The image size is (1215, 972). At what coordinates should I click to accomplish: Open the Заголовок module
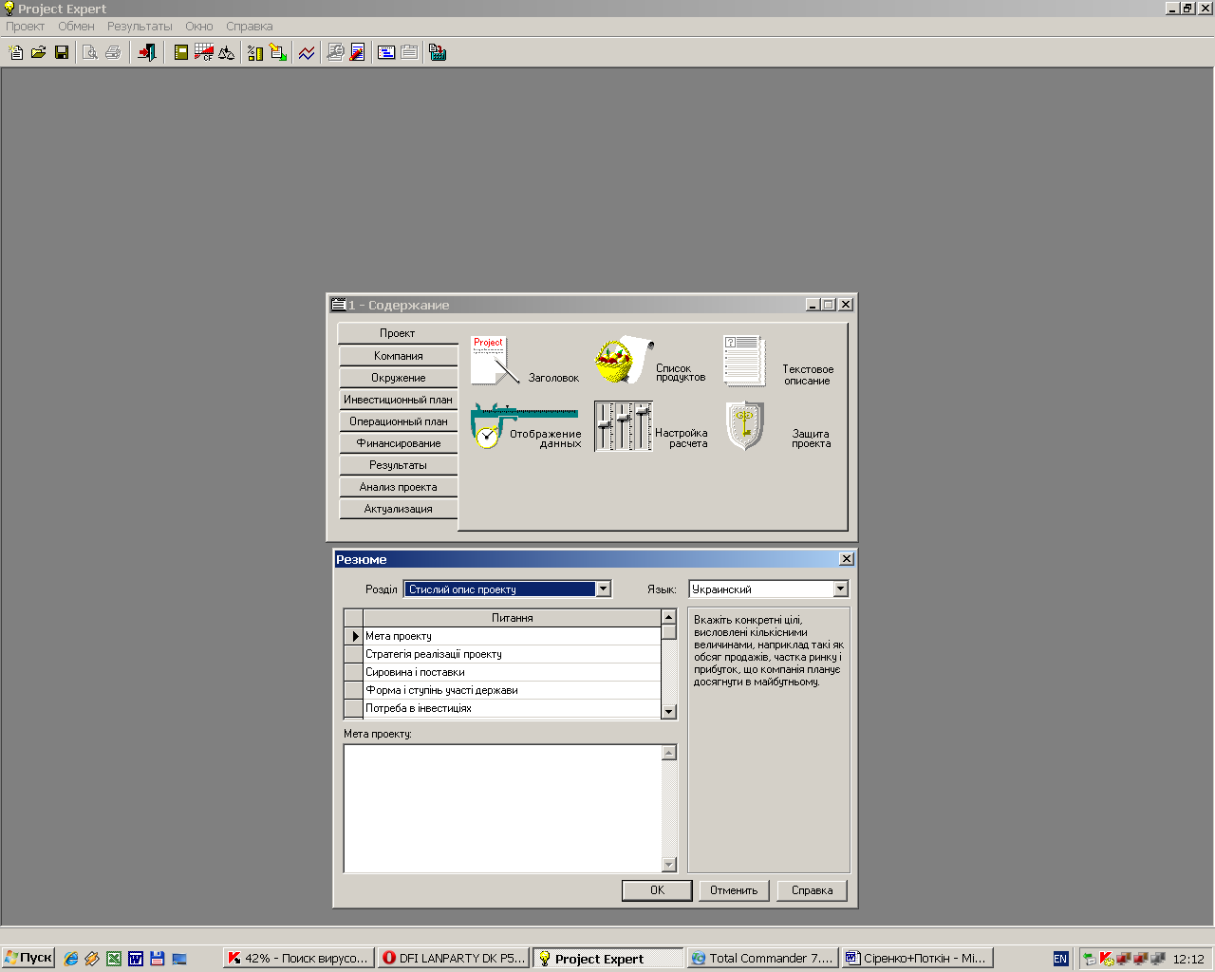[x=524, y=362]
